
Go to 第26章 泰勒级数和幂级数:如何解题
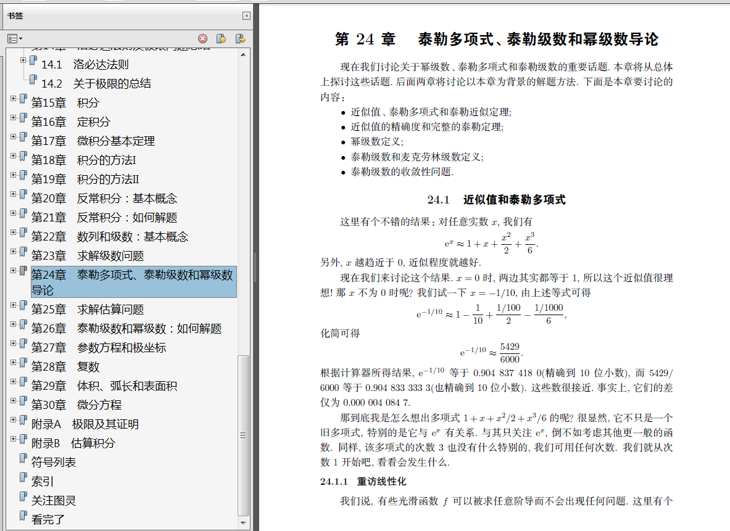point(127,328)
